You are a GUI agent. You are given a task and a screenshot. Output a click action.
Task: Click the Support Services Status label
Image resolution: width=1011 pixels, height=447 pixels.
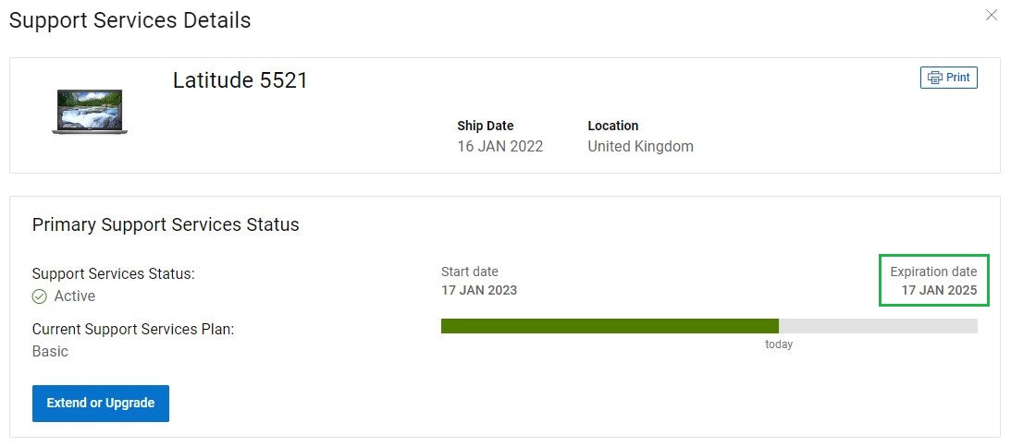point(113,274)
